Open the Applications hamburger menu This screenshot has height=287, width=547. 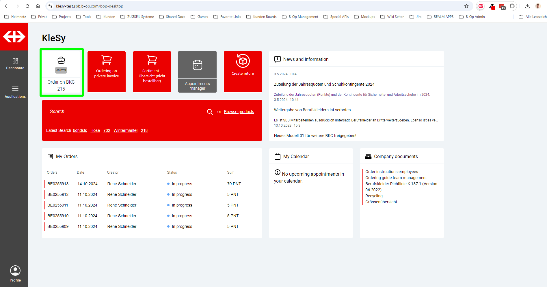15,92
